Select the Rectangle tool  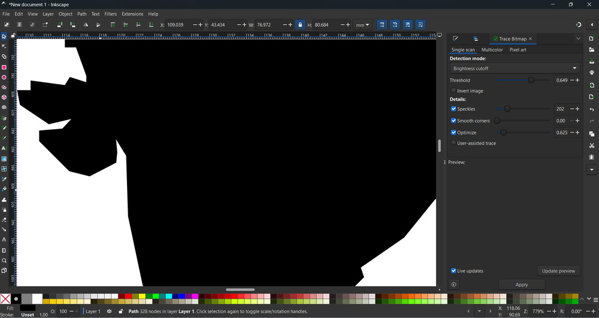[x=4, y=67]
